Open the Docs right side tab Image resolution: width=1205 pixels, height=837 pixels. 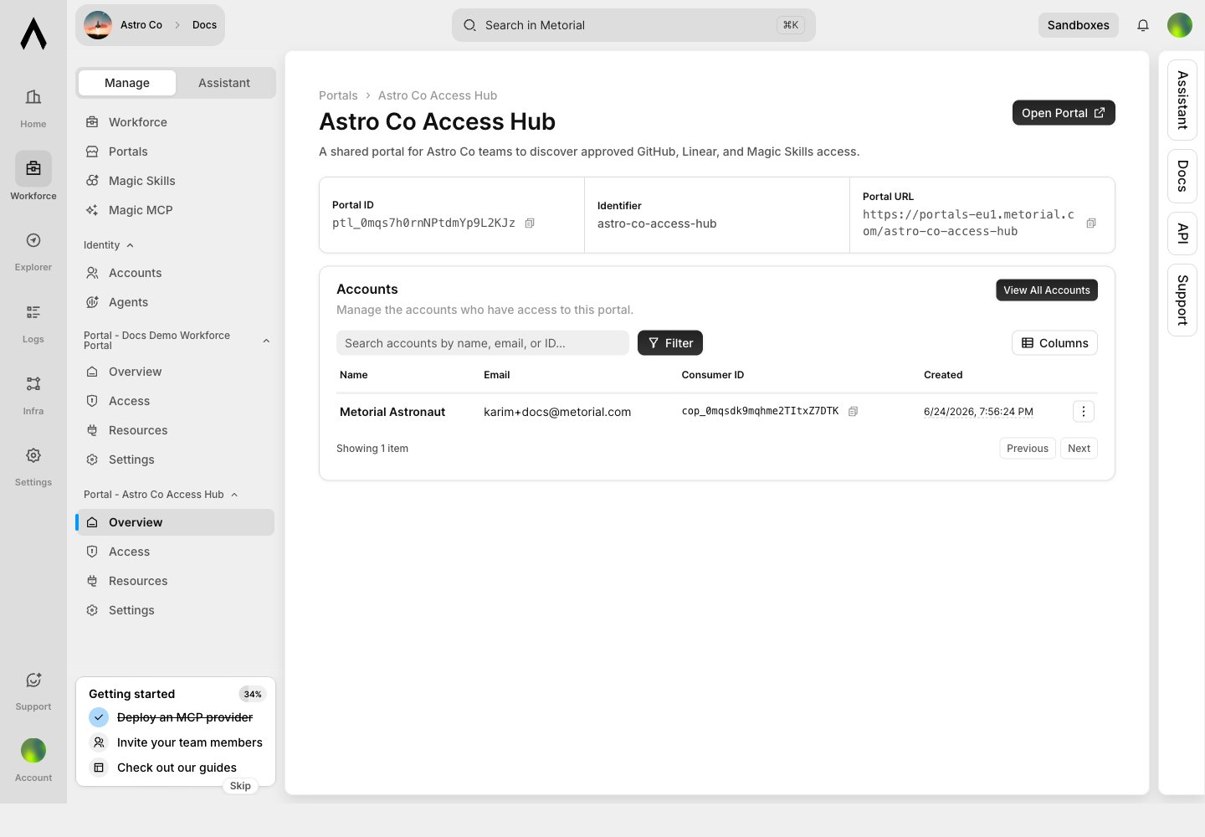1182,176
